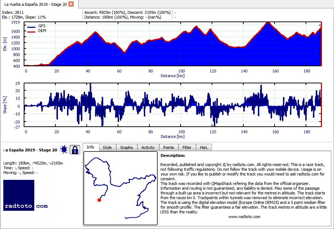
Task: Click the Description text area
Action: point(244,188)
